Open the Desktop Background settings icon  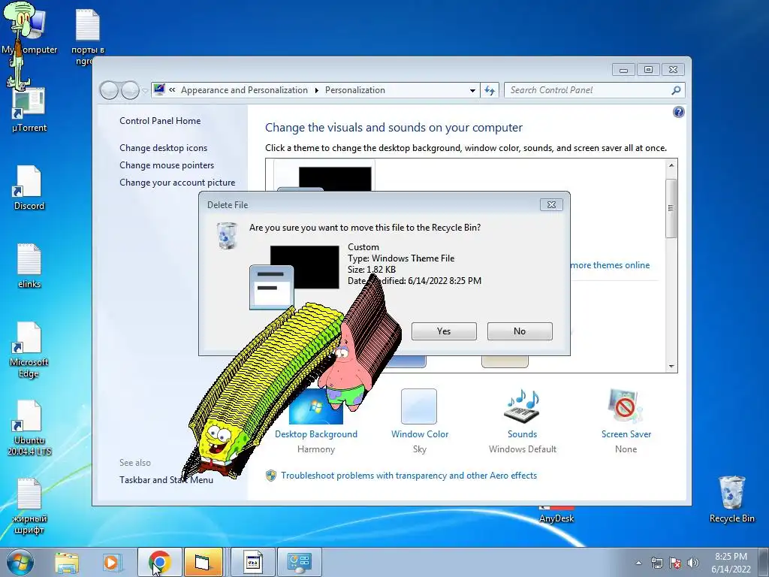click(316, 406)
